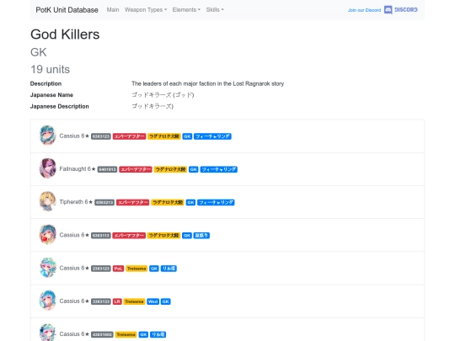
Task: Click gray ID badge in Failnaught's row
Action: [107, 169]
